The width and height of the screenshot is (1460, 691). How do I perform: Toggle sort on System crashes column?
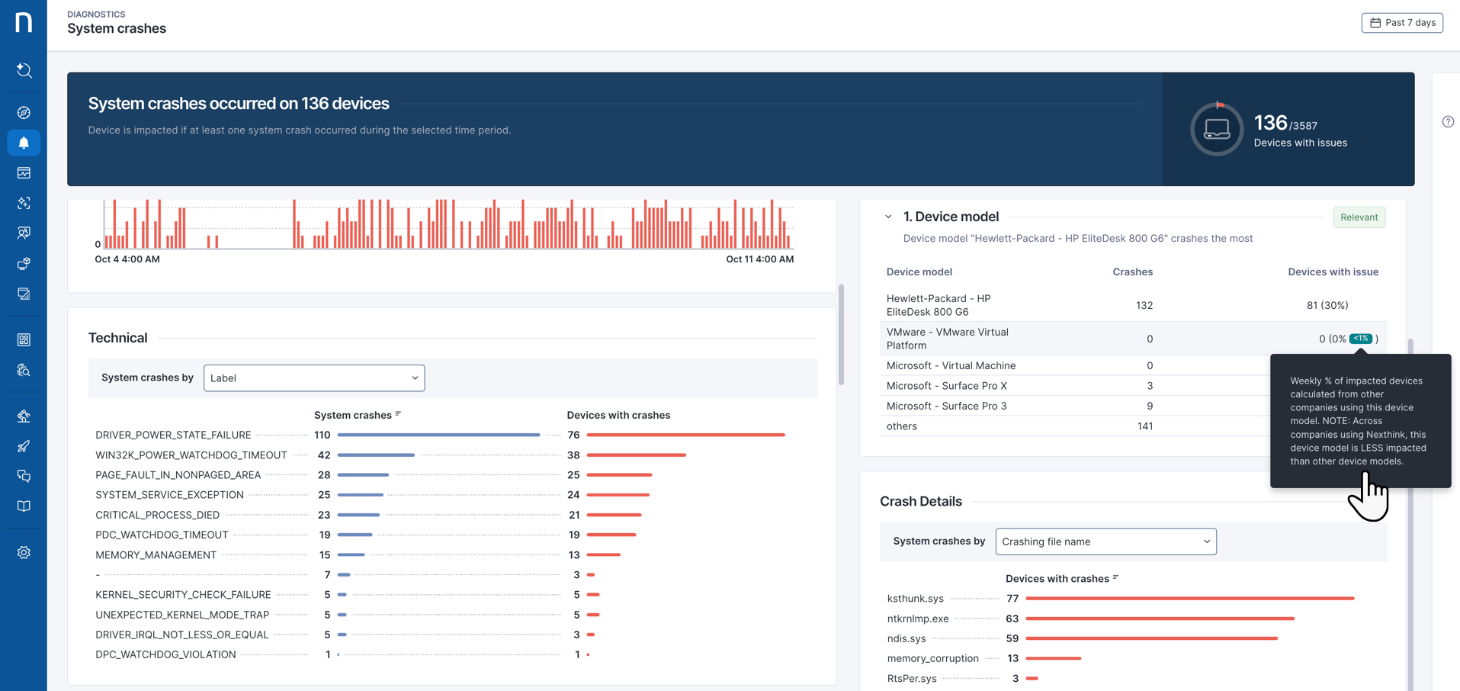(398, 415)
